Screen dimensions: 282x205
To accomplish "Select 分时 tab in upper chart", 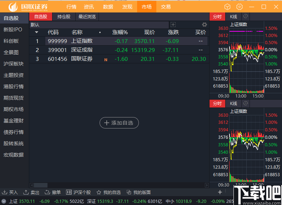I will point(217,17).
